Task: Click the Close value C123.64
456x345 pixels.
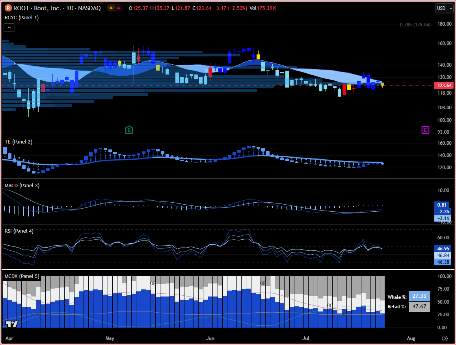Action: pyautogui.click(x=202, y=8)
